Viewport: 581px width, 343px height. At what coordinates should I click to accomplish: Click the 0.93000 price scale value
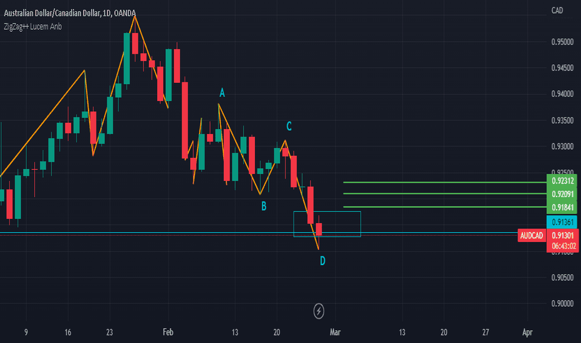tap(562, 147)
